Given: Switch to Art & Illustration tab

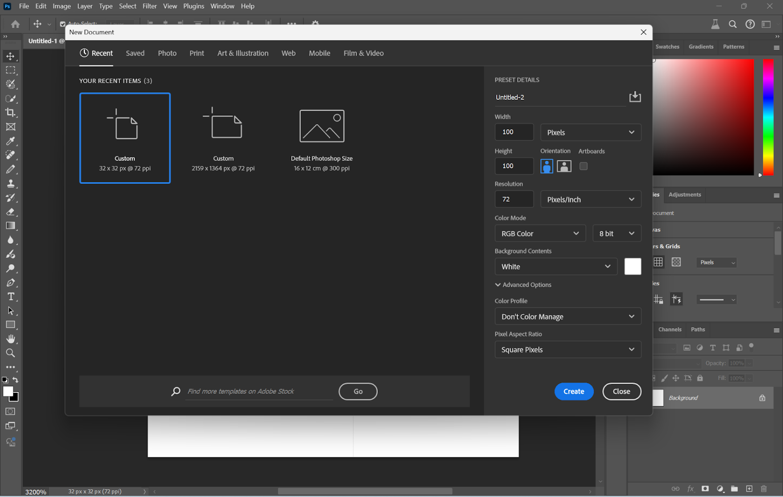Looking at the screenshot, I should click(x=243, y=53).
